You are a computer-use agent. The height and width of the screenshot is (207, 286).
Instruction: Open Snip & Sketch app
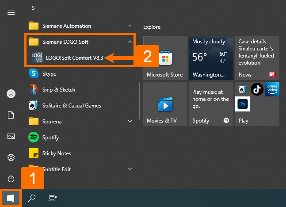[x=58, y=90]
